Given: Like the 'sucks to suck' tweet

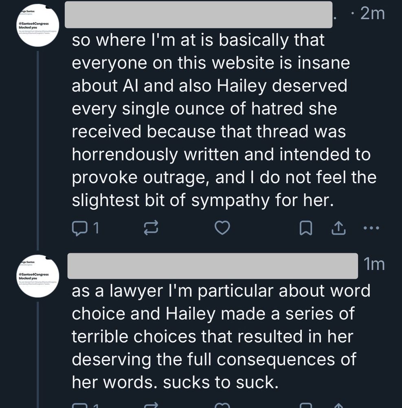Looking at the screenshot, I should (x=222, y=406).
